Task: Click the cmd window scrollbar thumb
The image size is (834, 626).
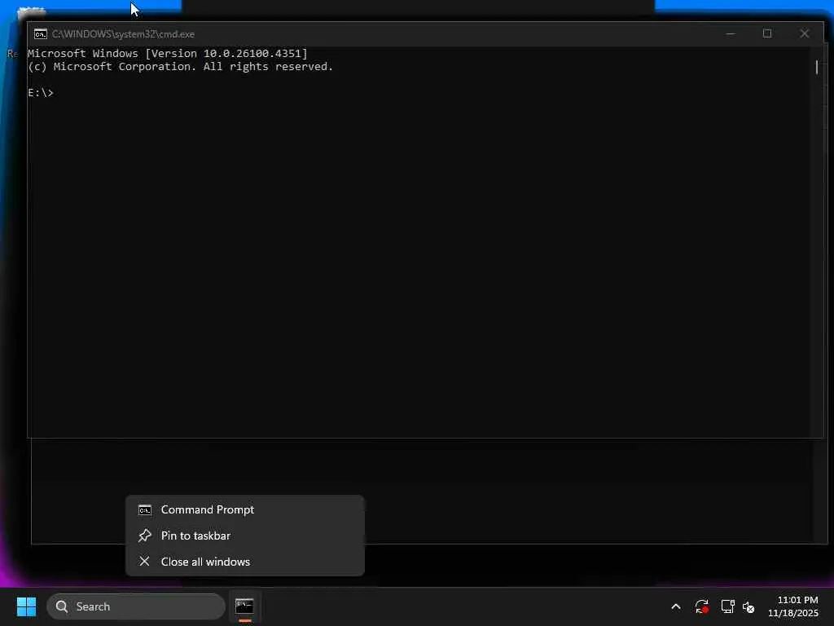Action: point(817,67)
